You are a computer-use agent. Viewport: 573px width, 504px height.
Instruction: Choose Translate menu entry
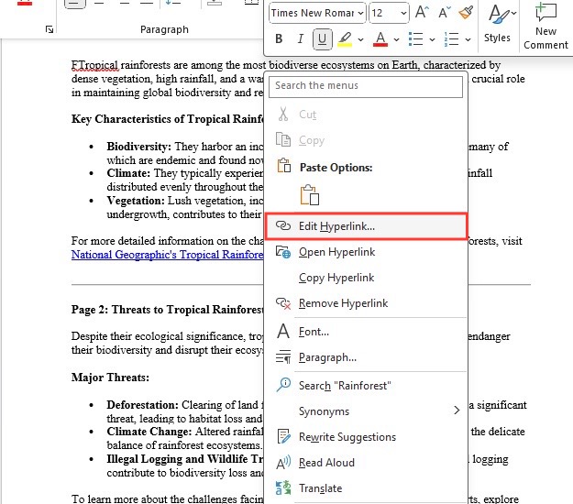366,488
